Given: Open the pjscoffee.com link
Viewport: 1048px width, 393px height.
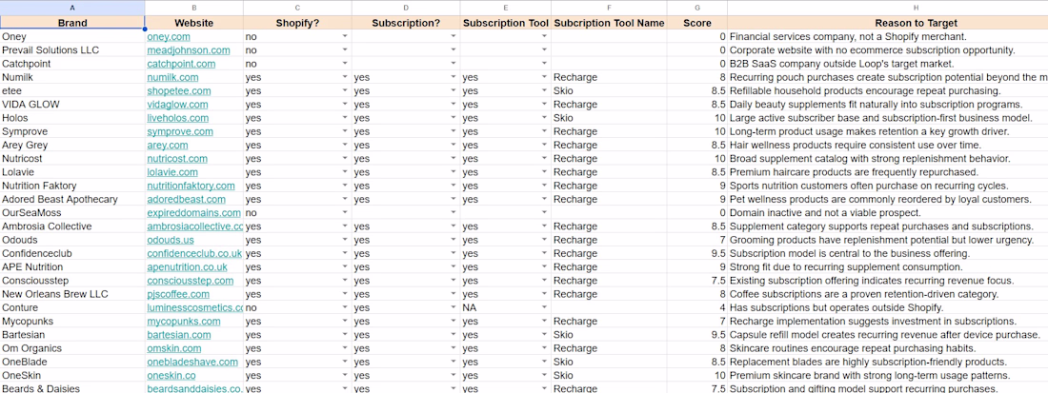Looking at the screenshot, I should (x=178, y=294).
